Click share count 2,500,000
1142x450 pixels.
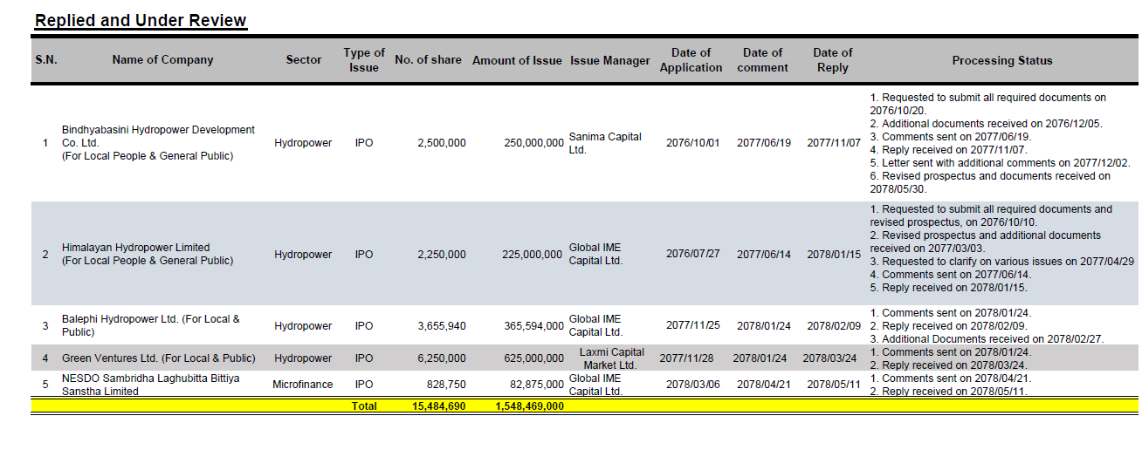(x=442, y=143)
